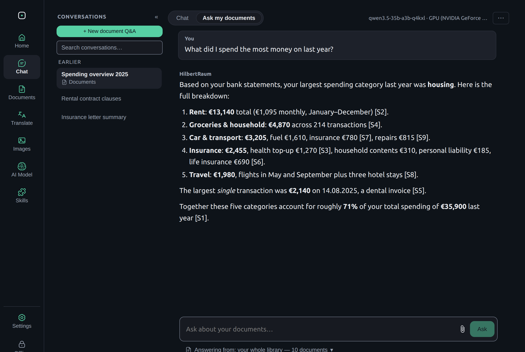
Task: Select the Ask my documents tab
Action: (x=229, y=18)
